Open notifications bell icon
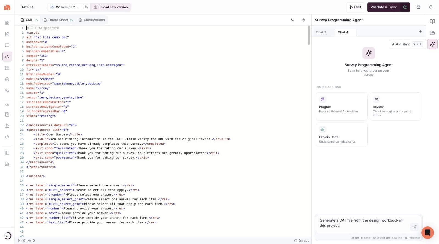Image resolution: width=439 pixels, height=244 pixels. [x=431, y=7]
